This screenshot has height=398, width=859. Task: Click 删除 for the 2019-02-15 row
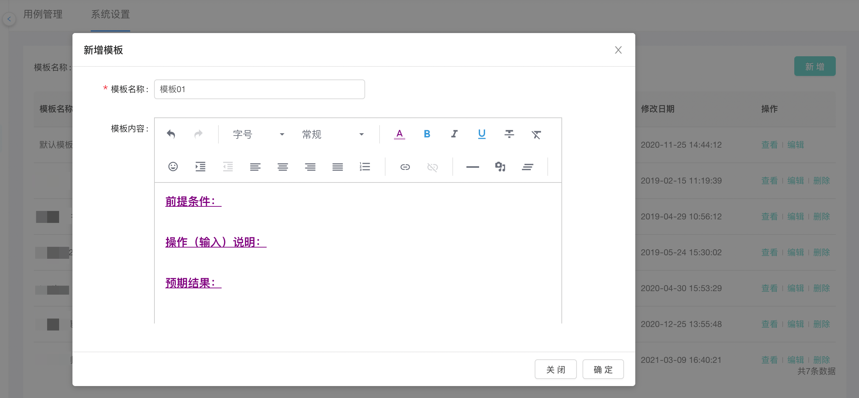821,181
